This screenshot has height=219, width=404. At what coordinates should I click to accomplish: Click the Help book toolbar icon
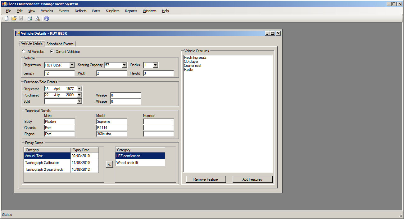46,19
